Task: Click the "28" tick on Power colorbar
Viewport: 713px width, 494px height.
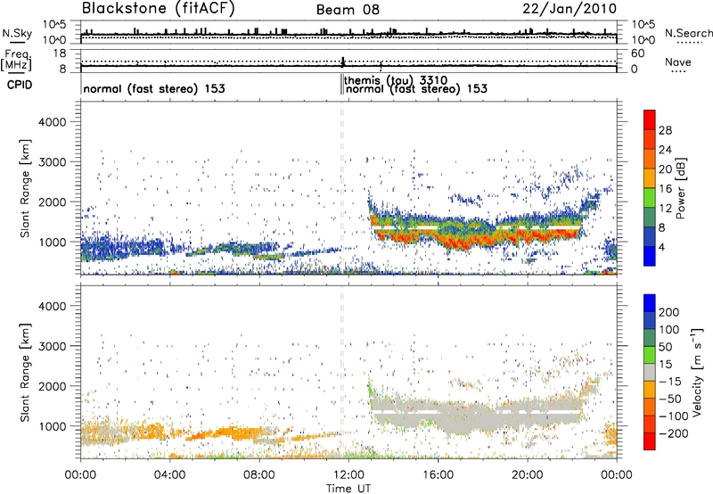Action: tap(665, 130)
